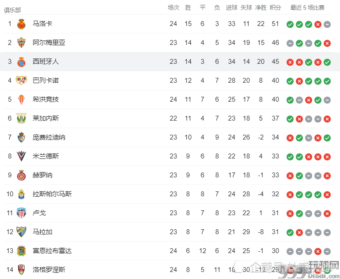Screen dimensions: 340x279
Task: Click the Las Palmas (拉斯帕尔马斯) crest
Action: 21,194
